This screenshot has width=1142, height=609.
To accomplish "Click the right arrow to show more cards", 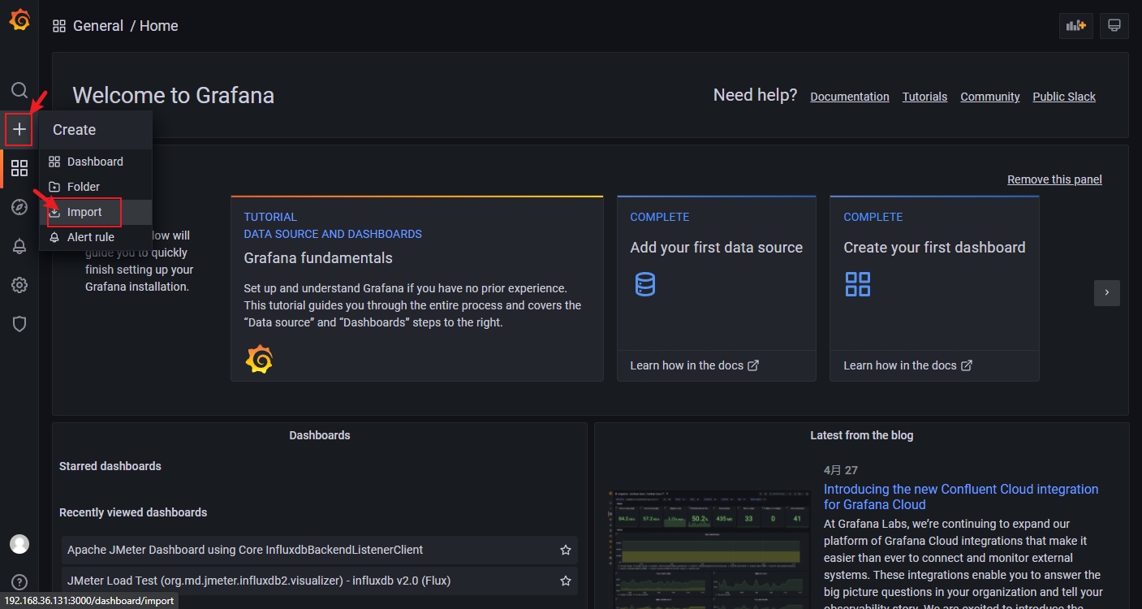I will (1107, 293).
